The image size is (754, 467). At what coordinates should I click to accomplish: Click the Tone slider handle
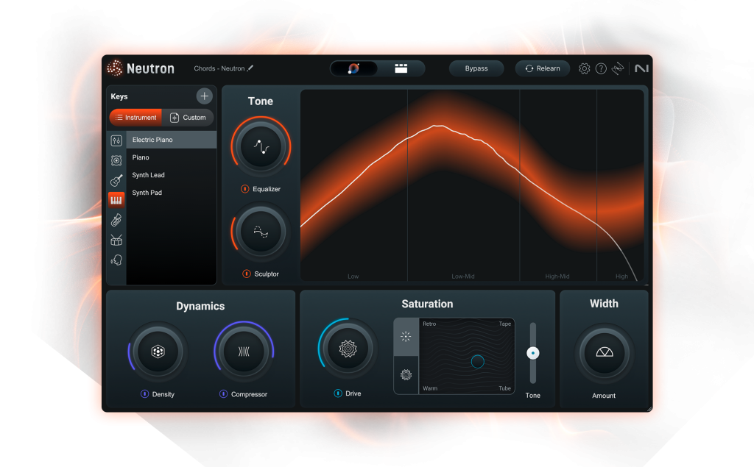[533, 353]
